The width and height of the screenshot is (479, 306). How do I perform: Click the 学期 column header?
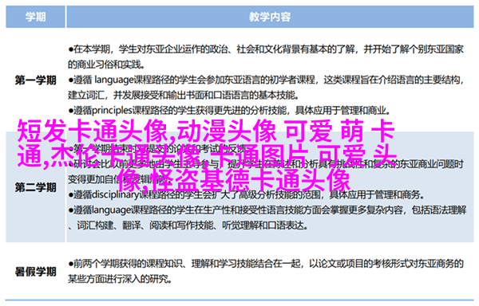point(35,17)
